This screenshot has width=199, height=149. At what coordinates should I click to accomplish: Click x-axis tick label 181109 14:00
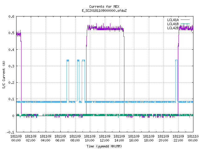(x=119, y=138)
